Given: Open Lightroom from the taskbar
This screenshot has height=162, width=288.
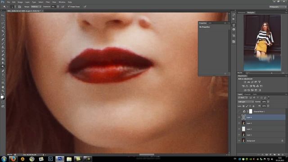Looking at the screenshot, I should click(50, 159).
